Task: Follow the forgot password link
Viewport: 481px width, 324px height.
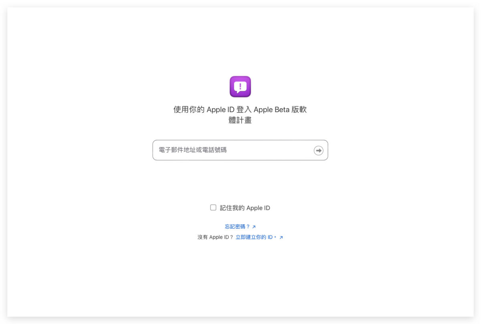Action: click(238, 226)
